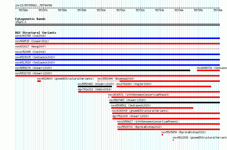Open esv2761910 (Vogler2010) label

134,84
